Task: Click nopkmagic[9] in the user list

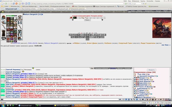Action: (145, 94)
